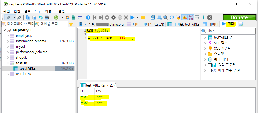Click the blue Undo arrow icon
The width and height of the screenshot is (258, 113).
tap(40, 17)
